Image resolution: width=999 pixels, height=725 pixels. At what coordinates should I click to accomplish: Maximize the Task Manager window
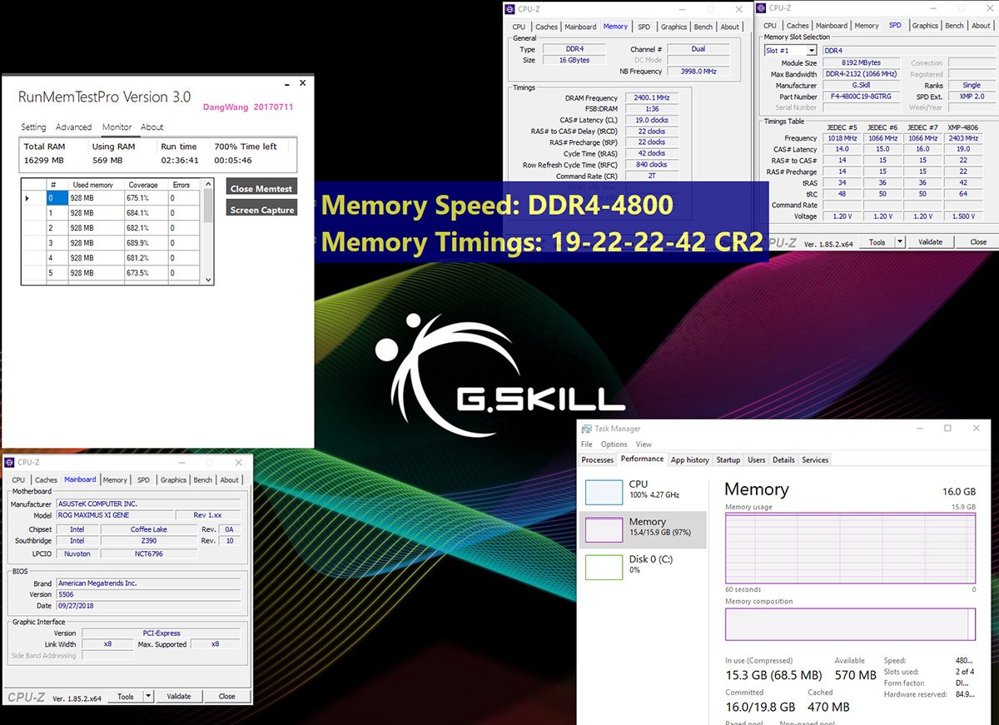coord(947,429)
